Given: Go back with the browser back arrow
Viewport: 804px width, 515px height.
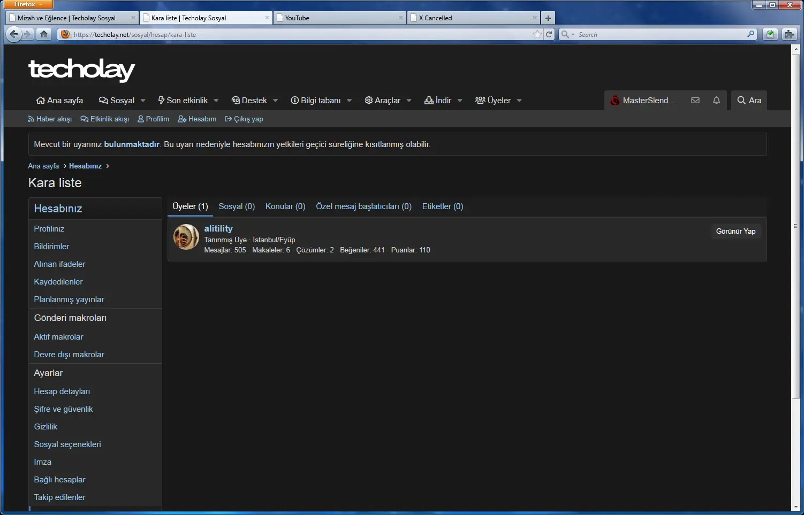Looking at the screenshot, I should pos(14,34).
